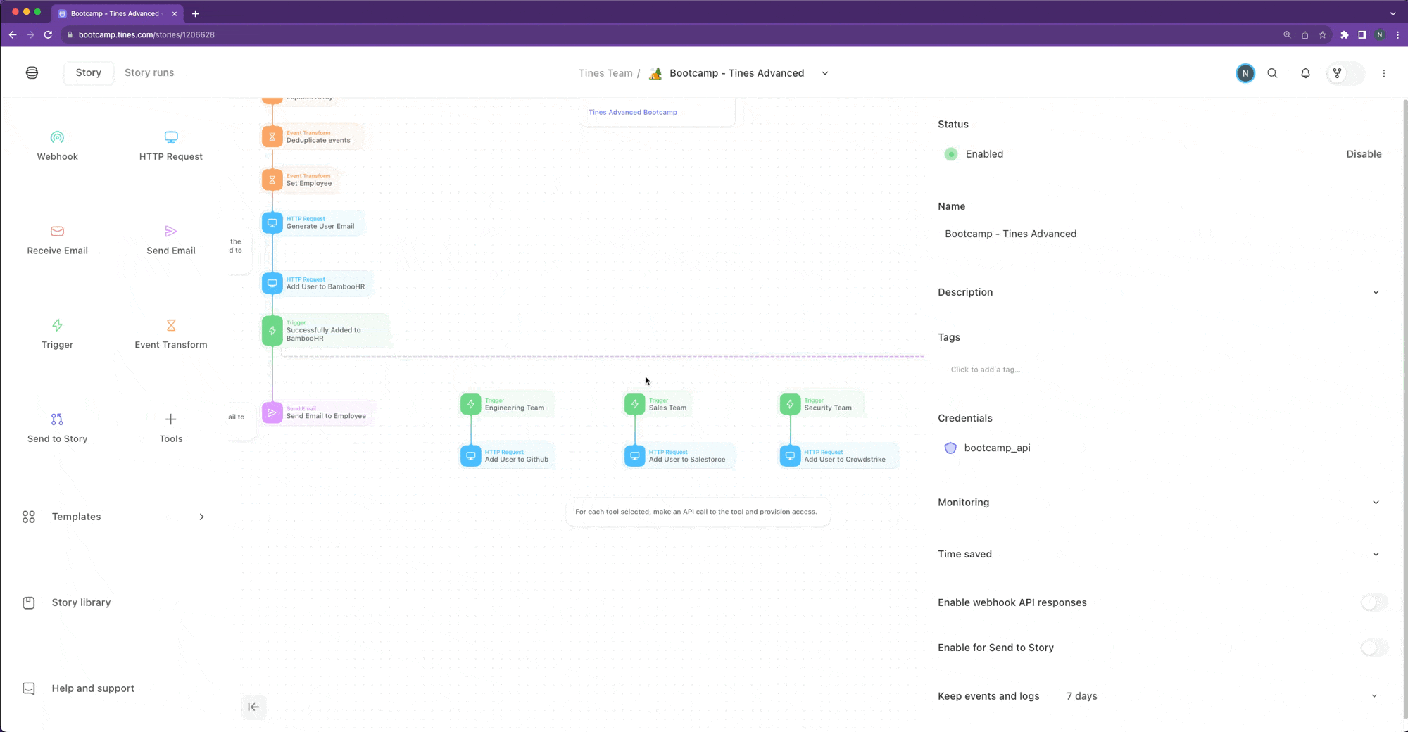1408x732 pixels.
Task: Select the Event Transform hourglass icon
Action: 171,325
